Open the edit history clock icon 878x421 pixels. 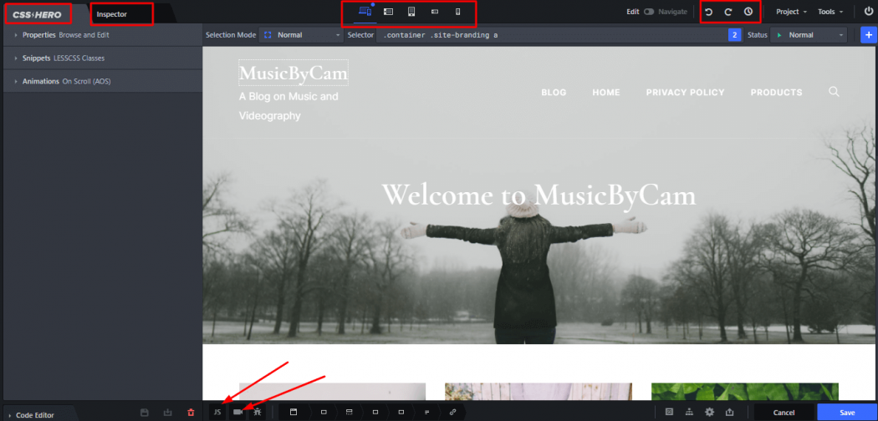click(748, 13)
